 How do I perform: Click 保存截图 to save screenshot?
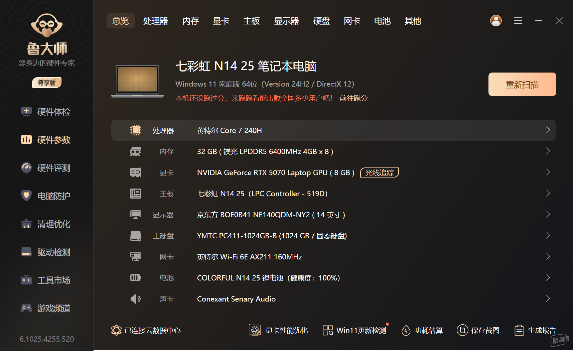coord(478,330)
